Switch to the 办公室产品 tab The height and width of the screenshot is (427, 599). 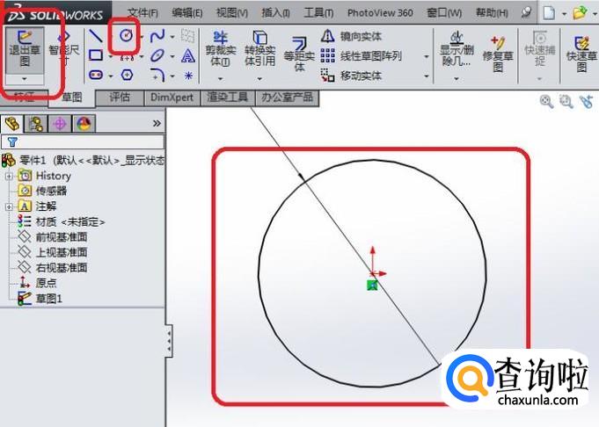tap(287, 98)
